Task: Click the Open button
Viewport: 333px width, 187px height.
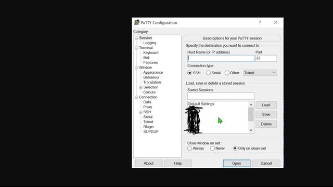Action: pos(237,164)
